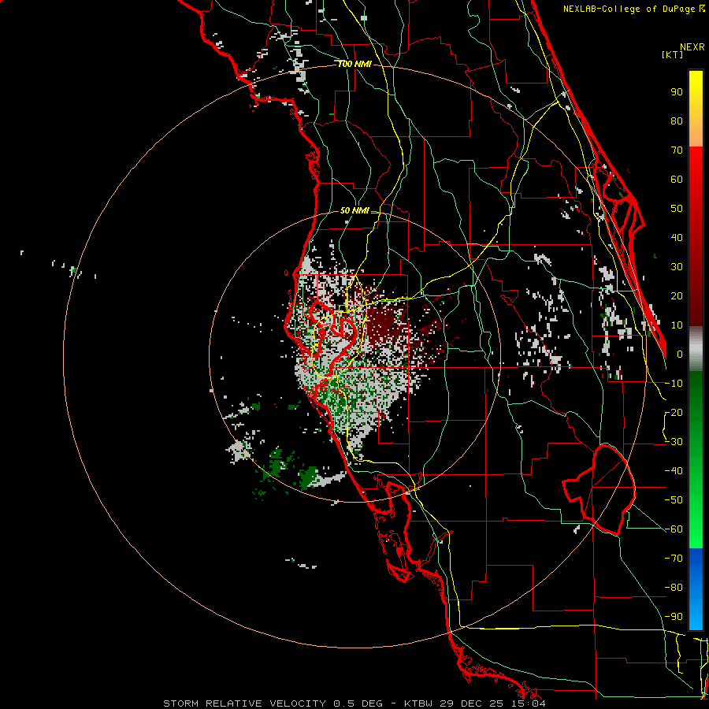Select the -40 knot label on color scale

[674, 471]
